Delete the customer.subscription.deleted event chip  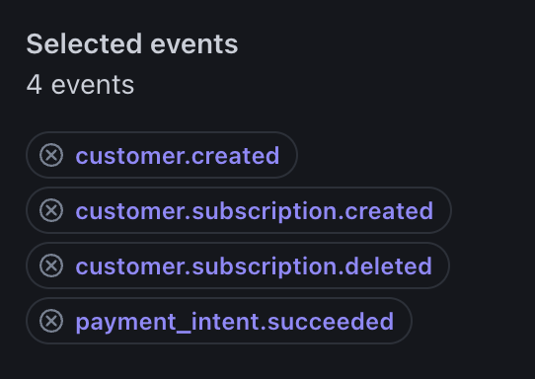51,265
